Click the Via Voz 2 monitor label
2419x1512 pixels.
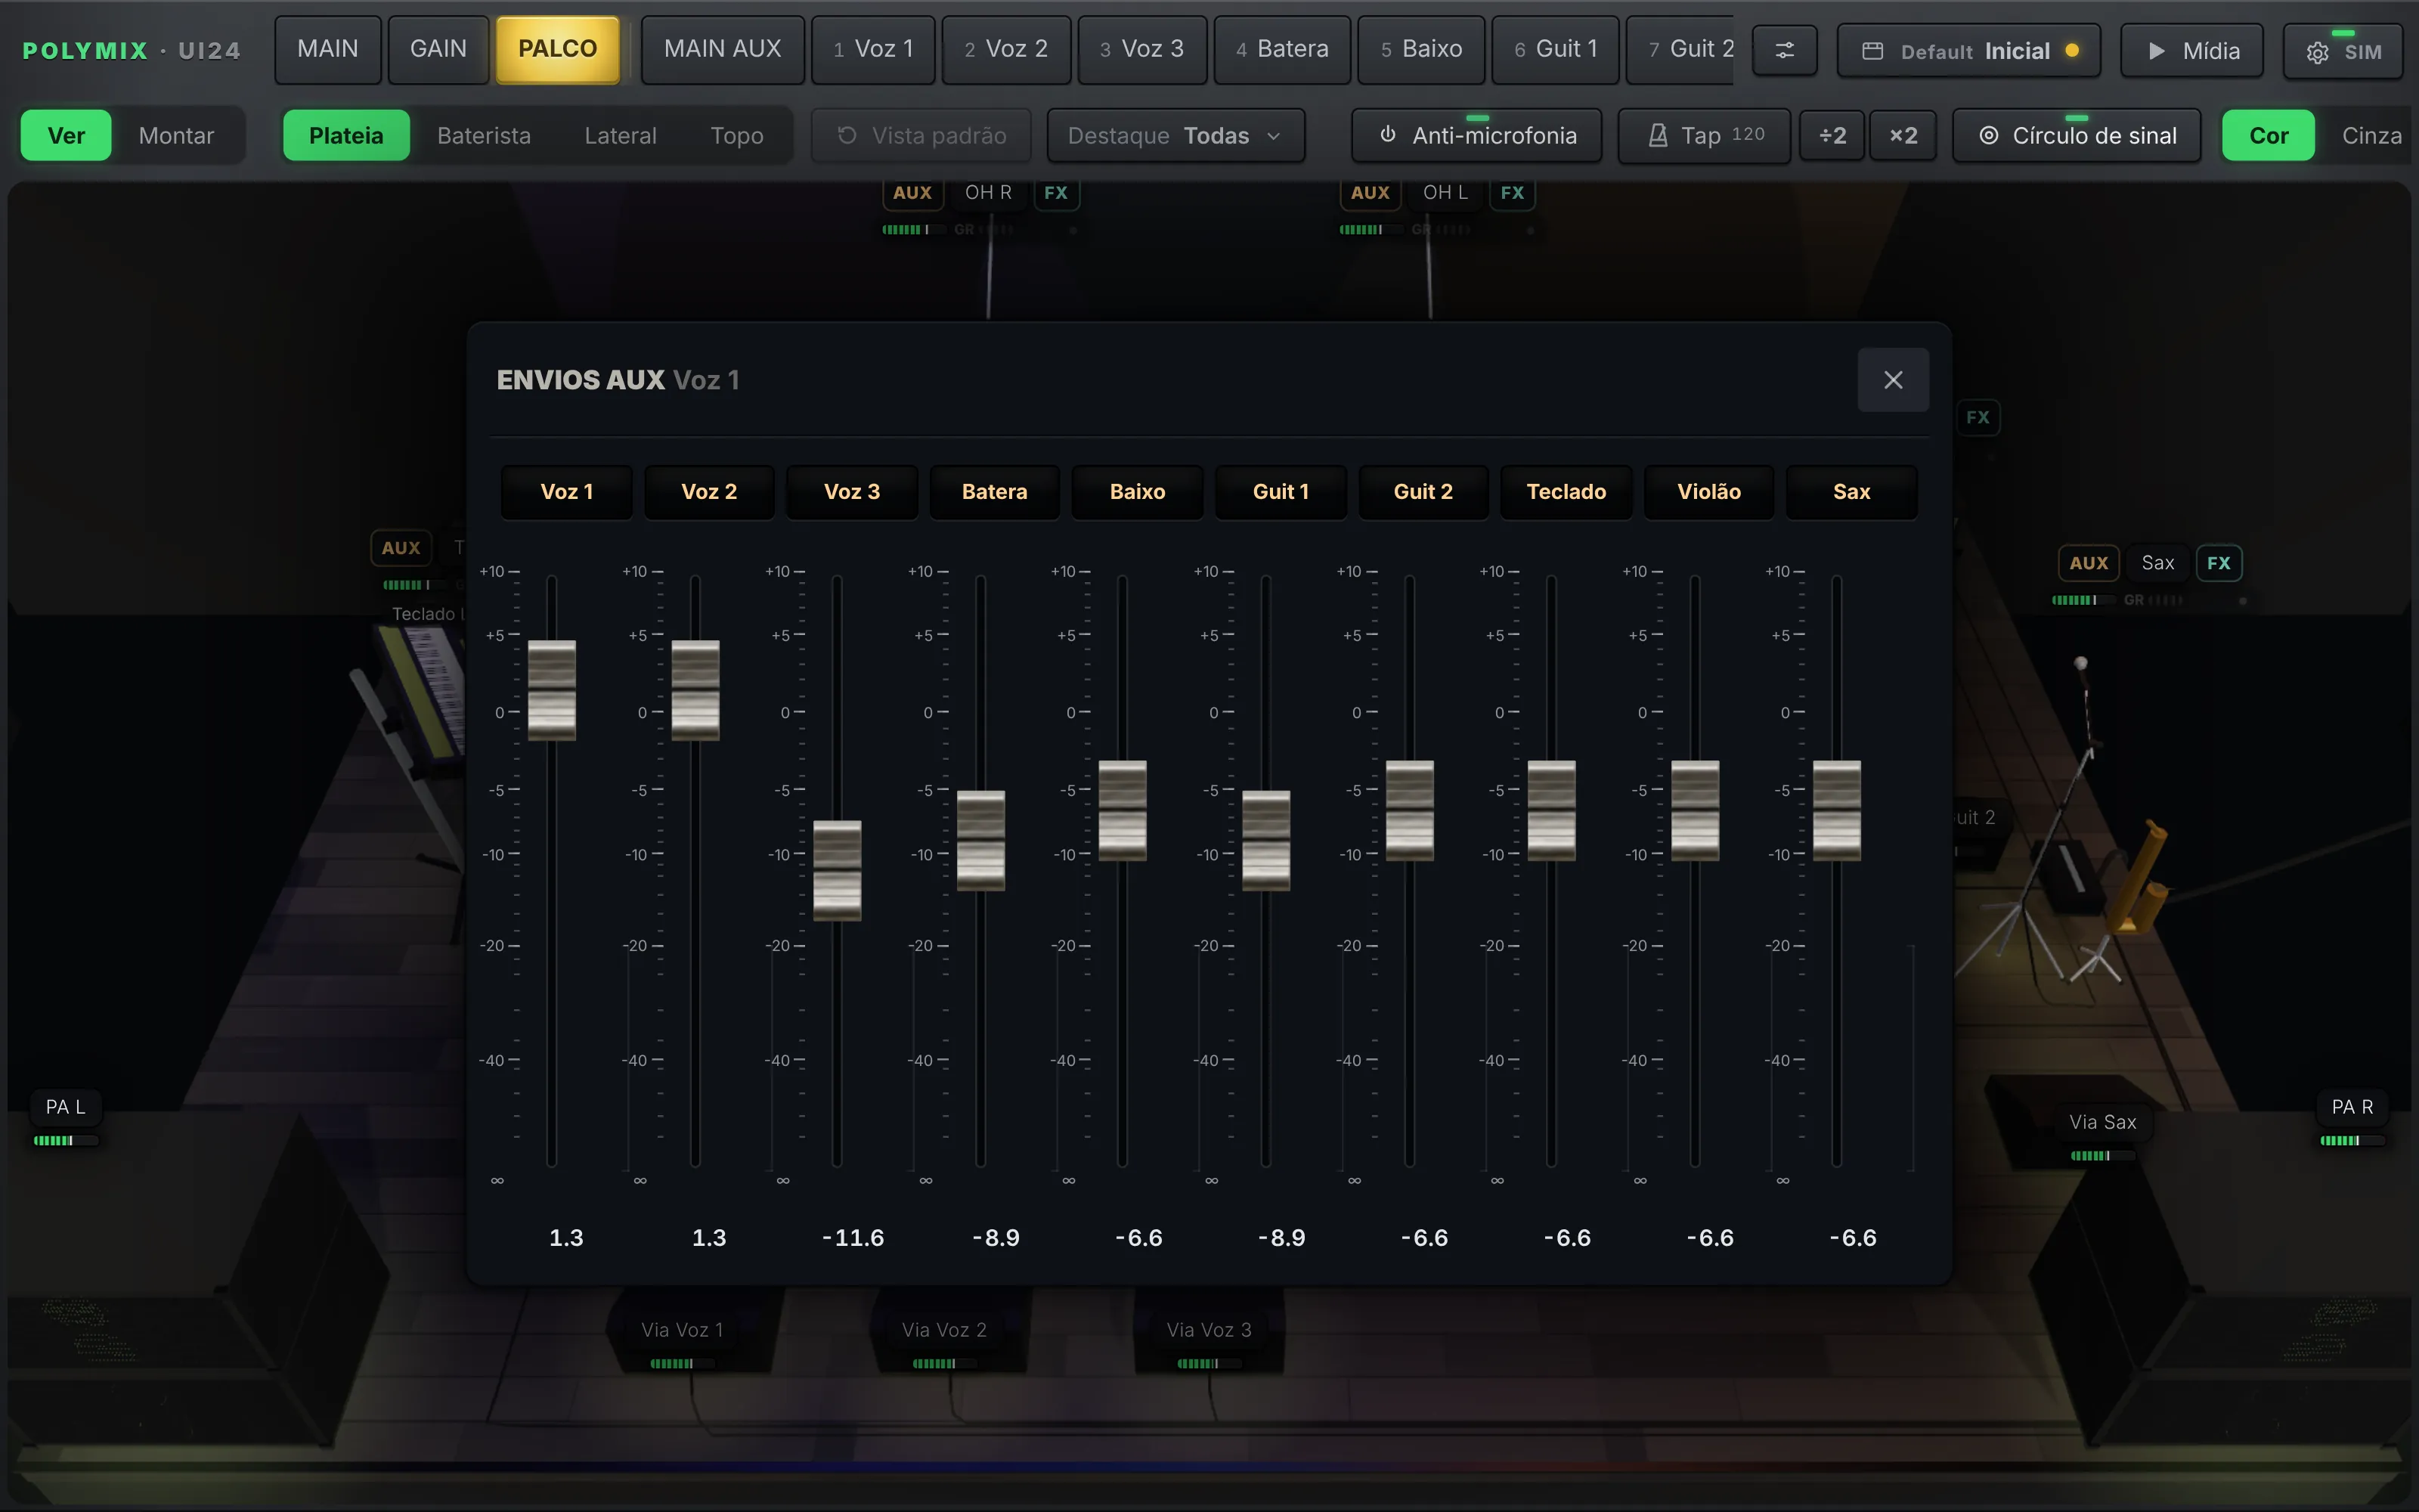point(945,1330)
